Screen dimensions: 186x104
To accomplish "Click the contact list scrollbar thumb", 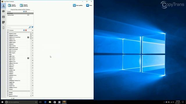I will 31,36.
